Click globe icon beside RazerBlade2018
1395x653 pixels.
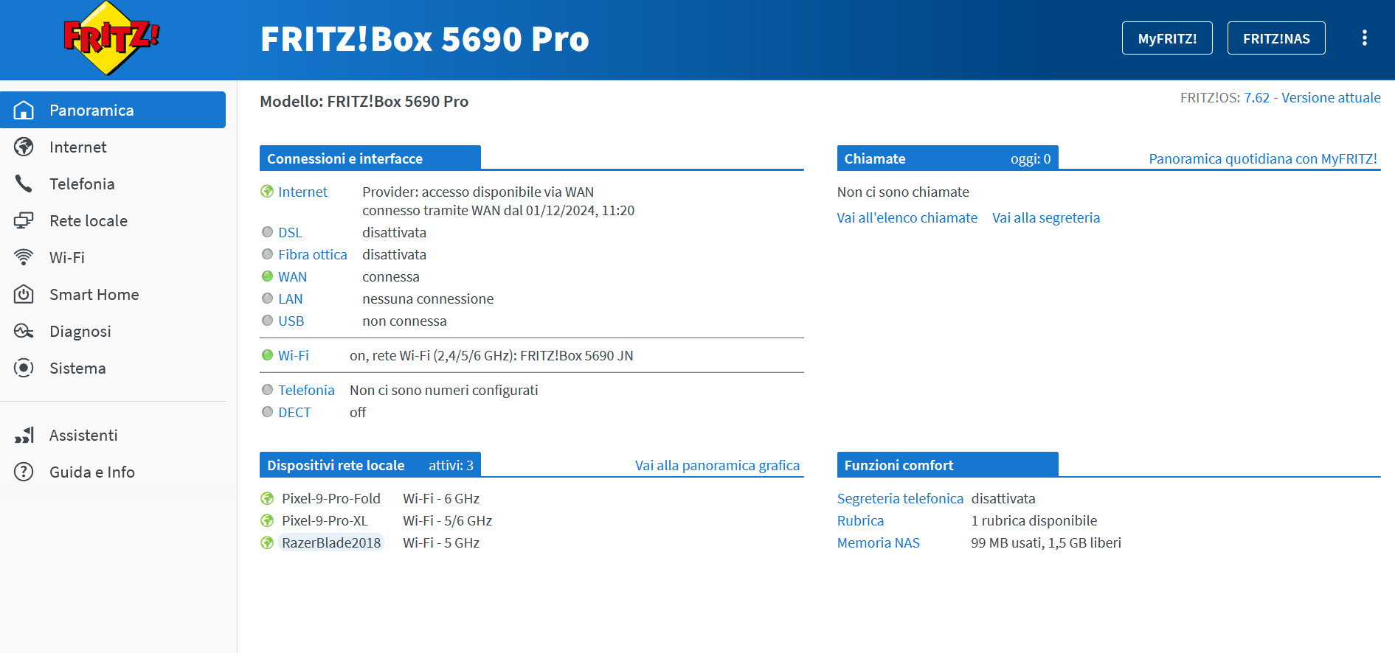click(x=267, y=543)
